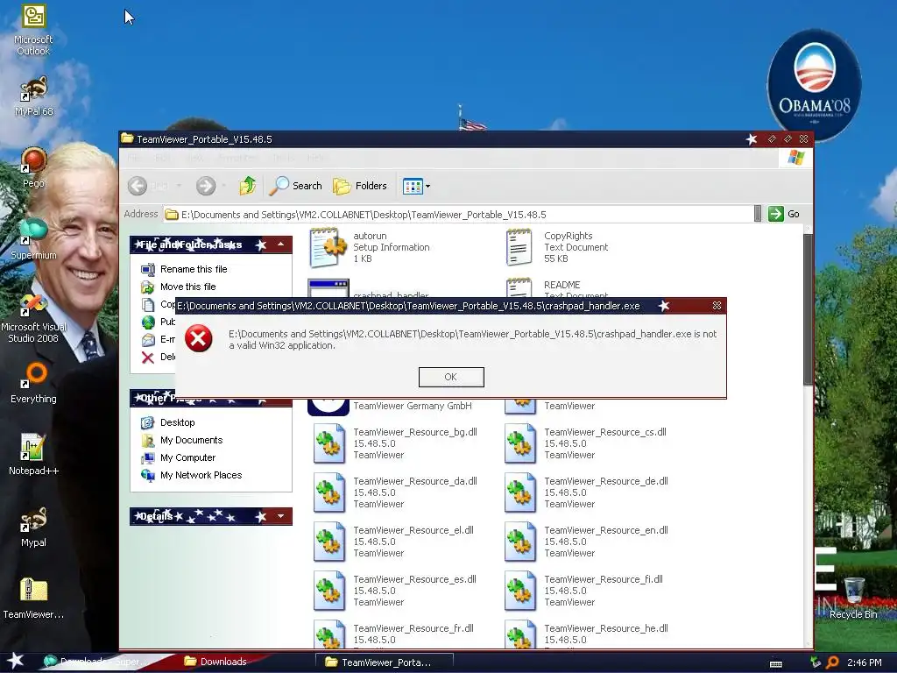Image resolution: width=897 pixels, height=673 pixels.
Task: Open the Recycle Bin
Action: tap(853, 599)
